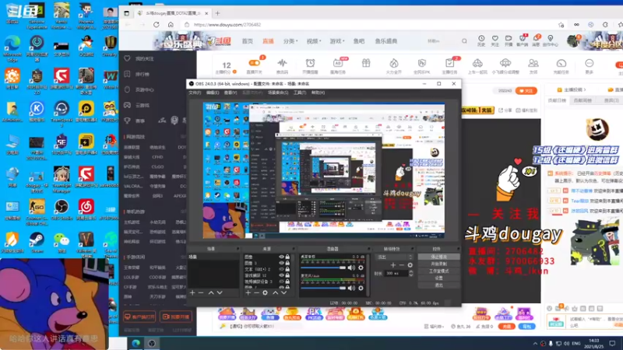Go to 鱼吧 tab on Douyu
The height and width of the screenshot is (350, 623).
tap(359, 41)
